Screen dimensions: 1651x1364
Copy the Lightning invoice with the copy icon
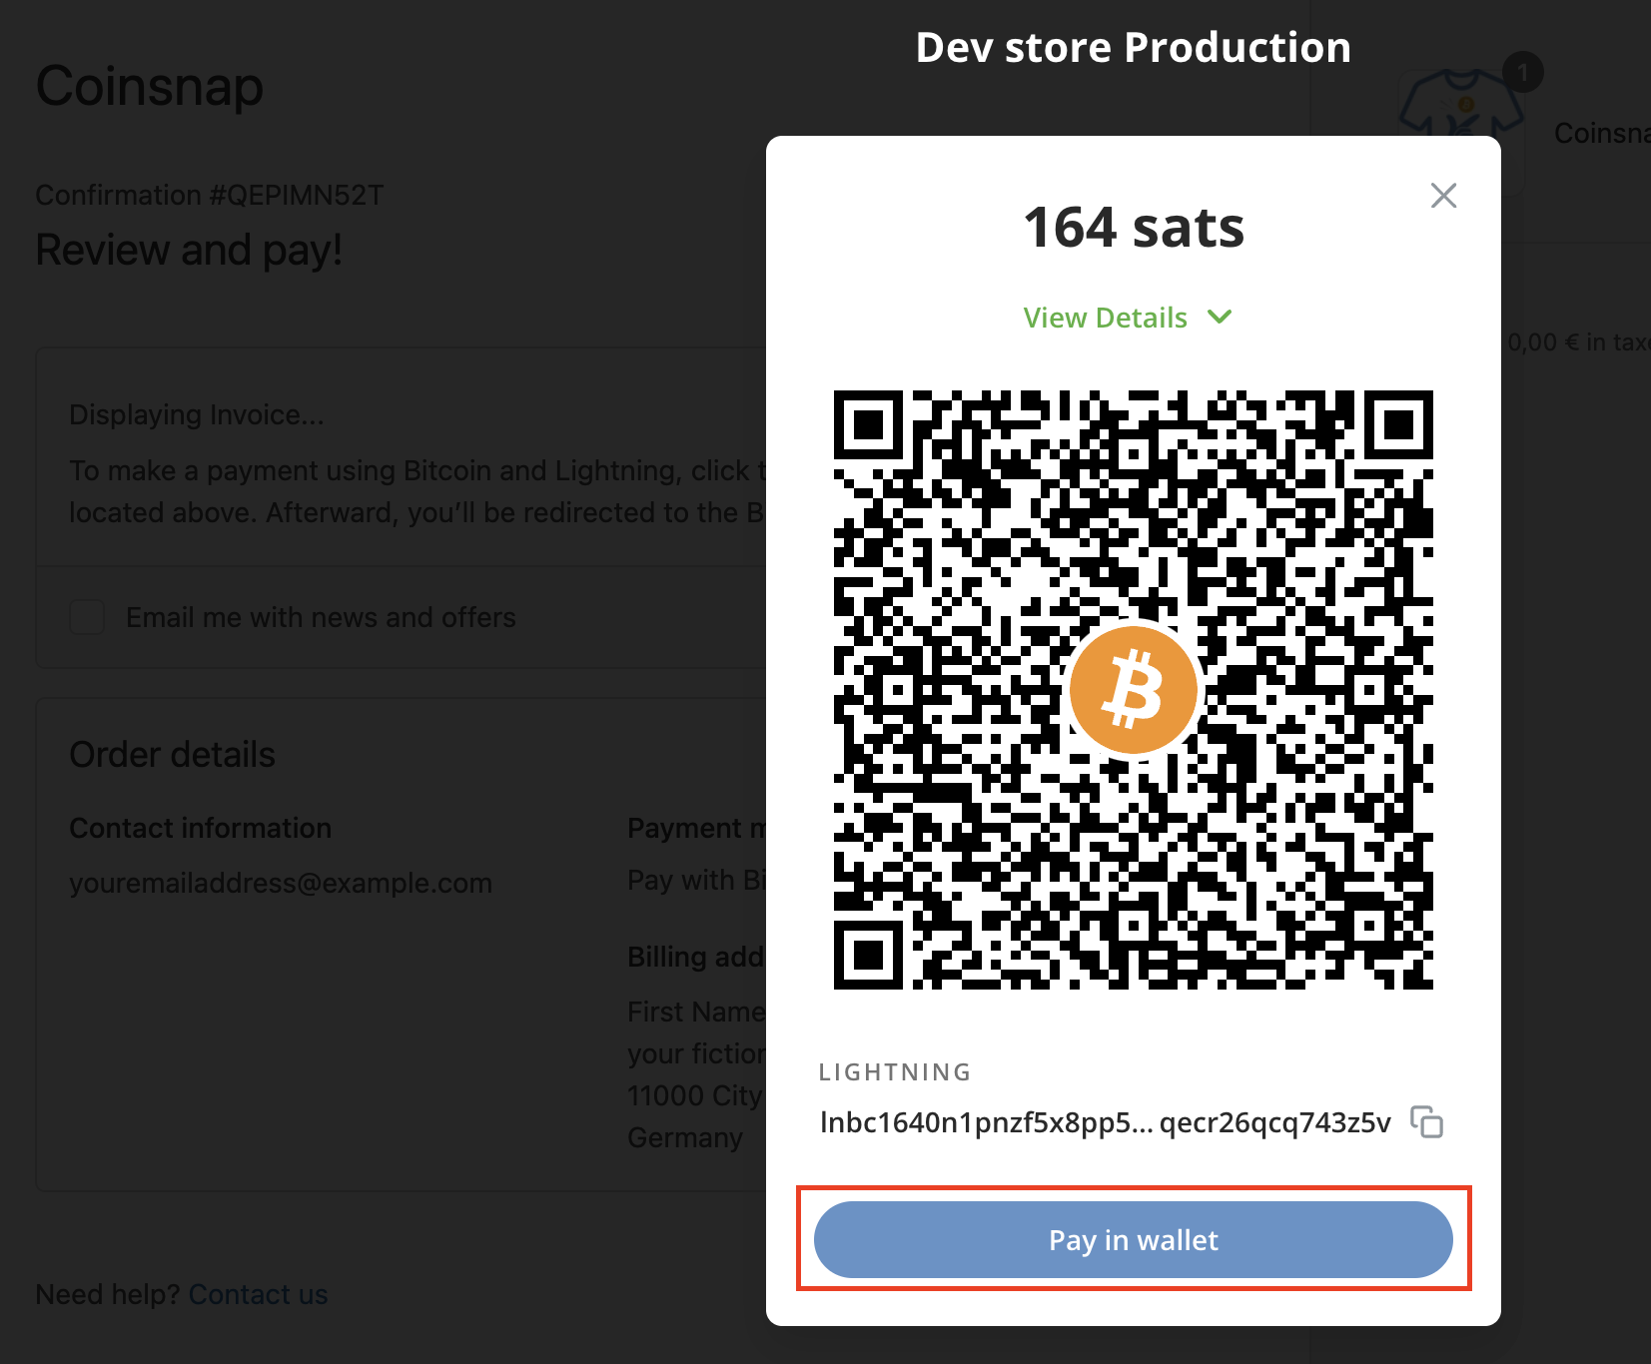(1426, 1122)
